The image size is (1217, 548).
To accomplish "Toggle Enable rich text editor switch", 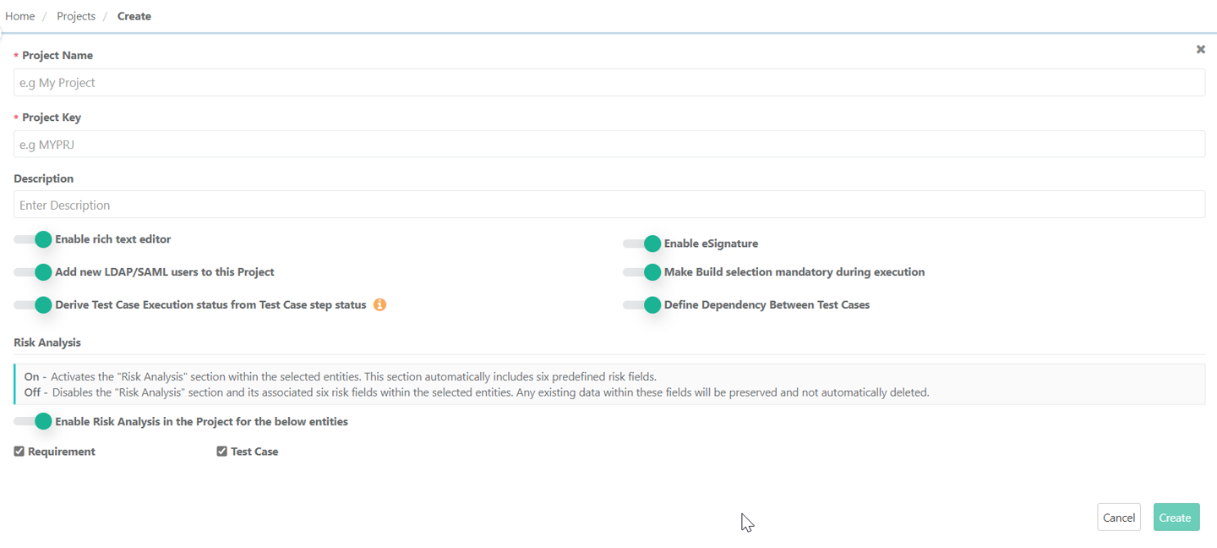I will [34, 239].
